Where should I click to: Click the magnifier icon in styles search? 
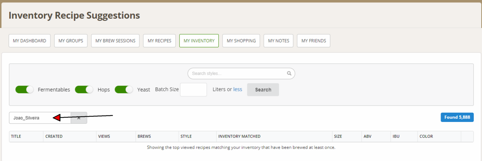pyautogui.click(x=289, y=74)
